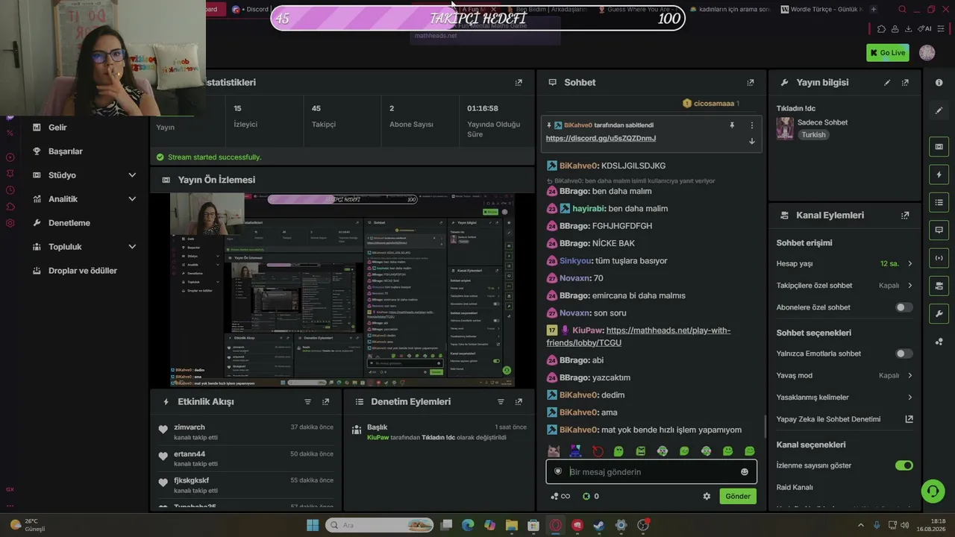
Task: Click the lightning bolt sidebar quick action
Action: pos(939,175)
